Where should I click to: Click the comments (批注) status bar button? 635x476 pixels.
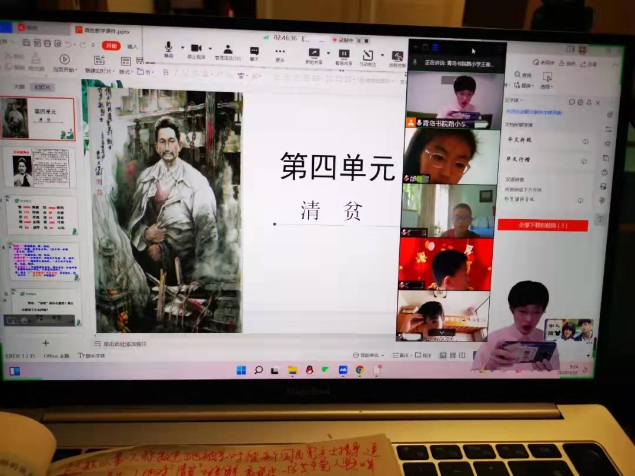coord(423,355)
